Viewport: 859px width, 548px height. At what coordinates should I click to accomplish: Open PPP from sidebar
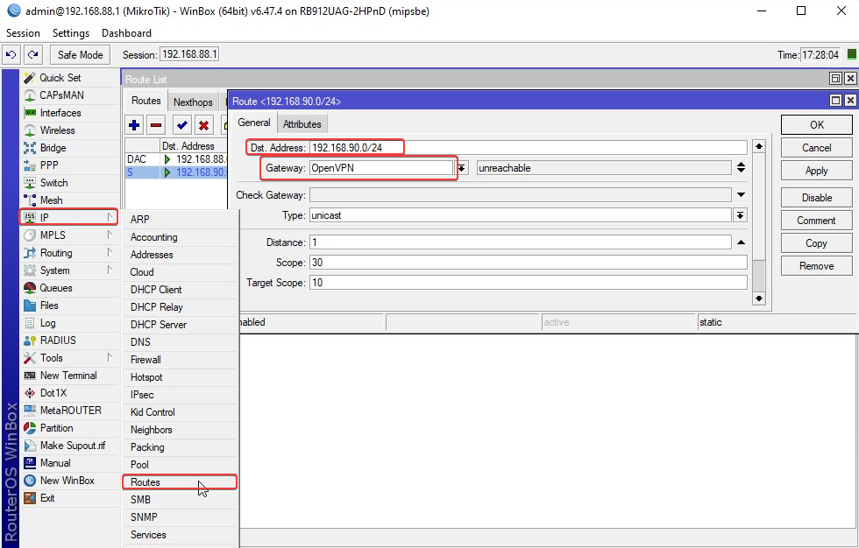click(69, 165)
